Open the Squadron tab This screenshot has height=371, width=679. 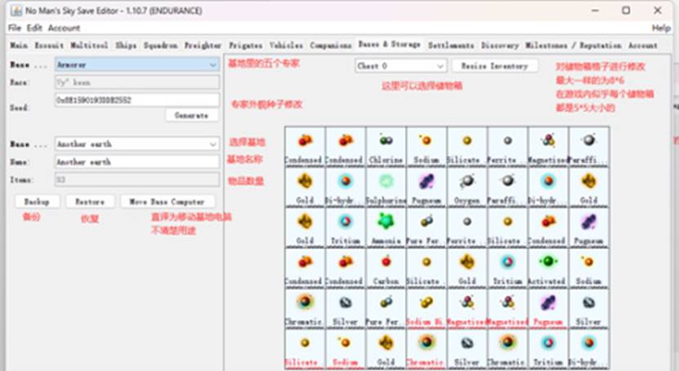pos(160,45)
